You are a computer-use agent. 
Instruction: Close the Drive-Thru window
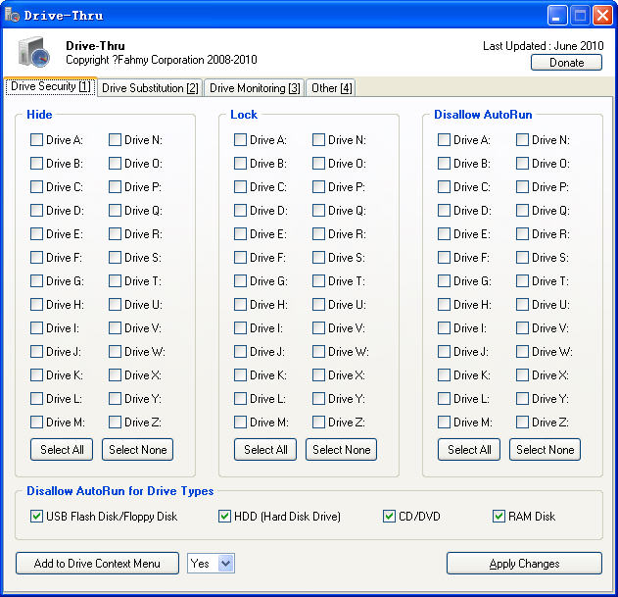601,15
